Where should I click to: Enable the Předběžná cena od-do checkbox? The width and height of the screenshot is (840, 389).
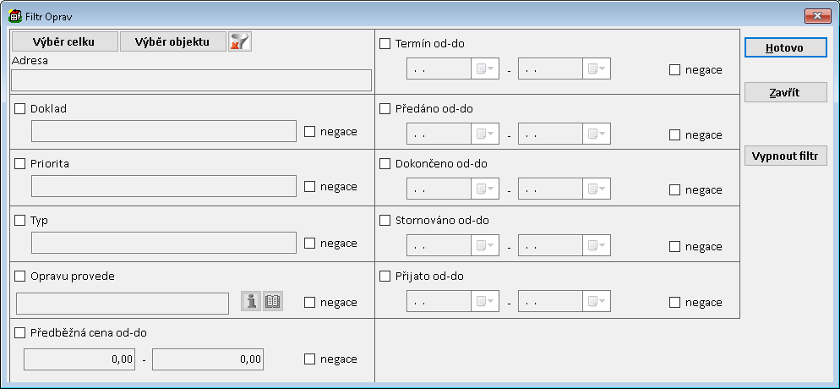(20, 333)
